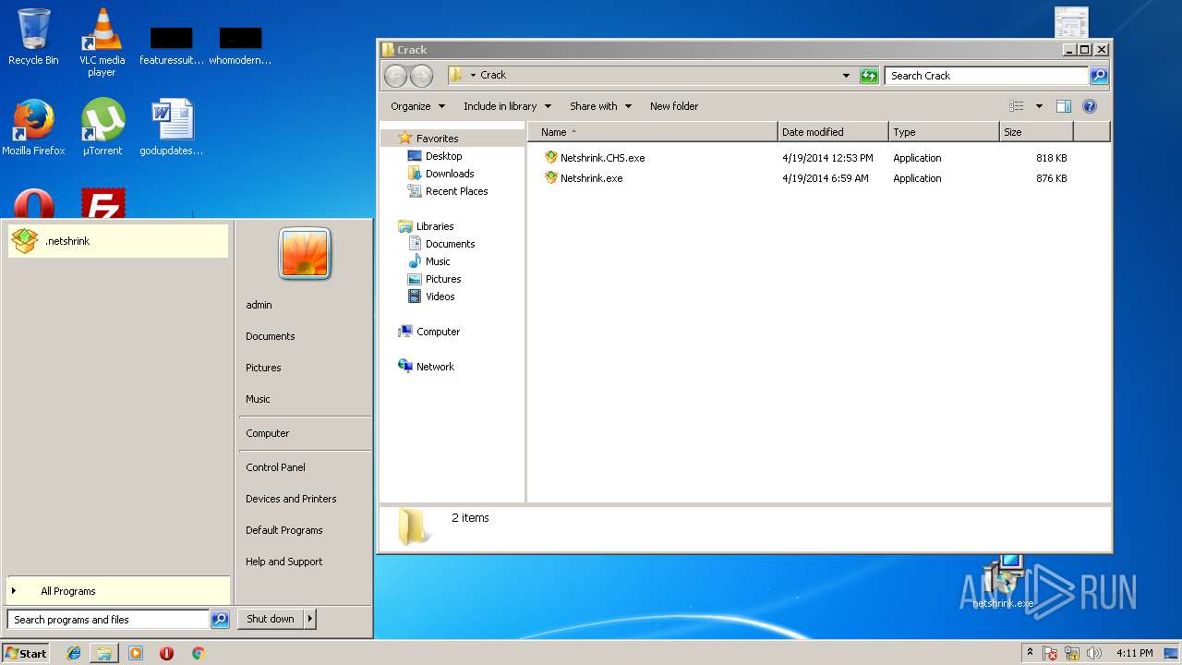Click the Shut down button
1182x665 pixels.
click(271, 619)
